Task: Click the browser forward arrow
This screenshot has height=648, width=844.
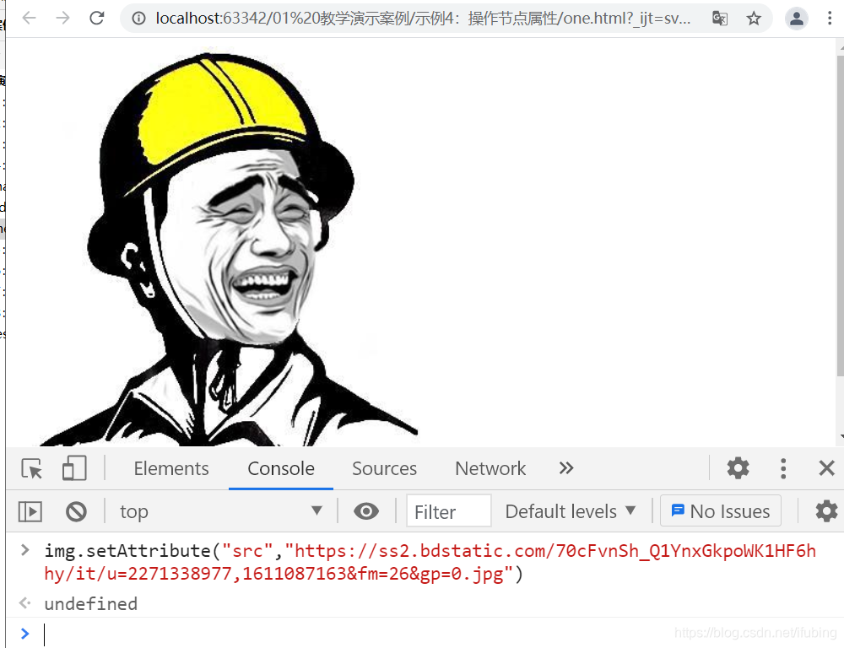Action: pos(63,19)
